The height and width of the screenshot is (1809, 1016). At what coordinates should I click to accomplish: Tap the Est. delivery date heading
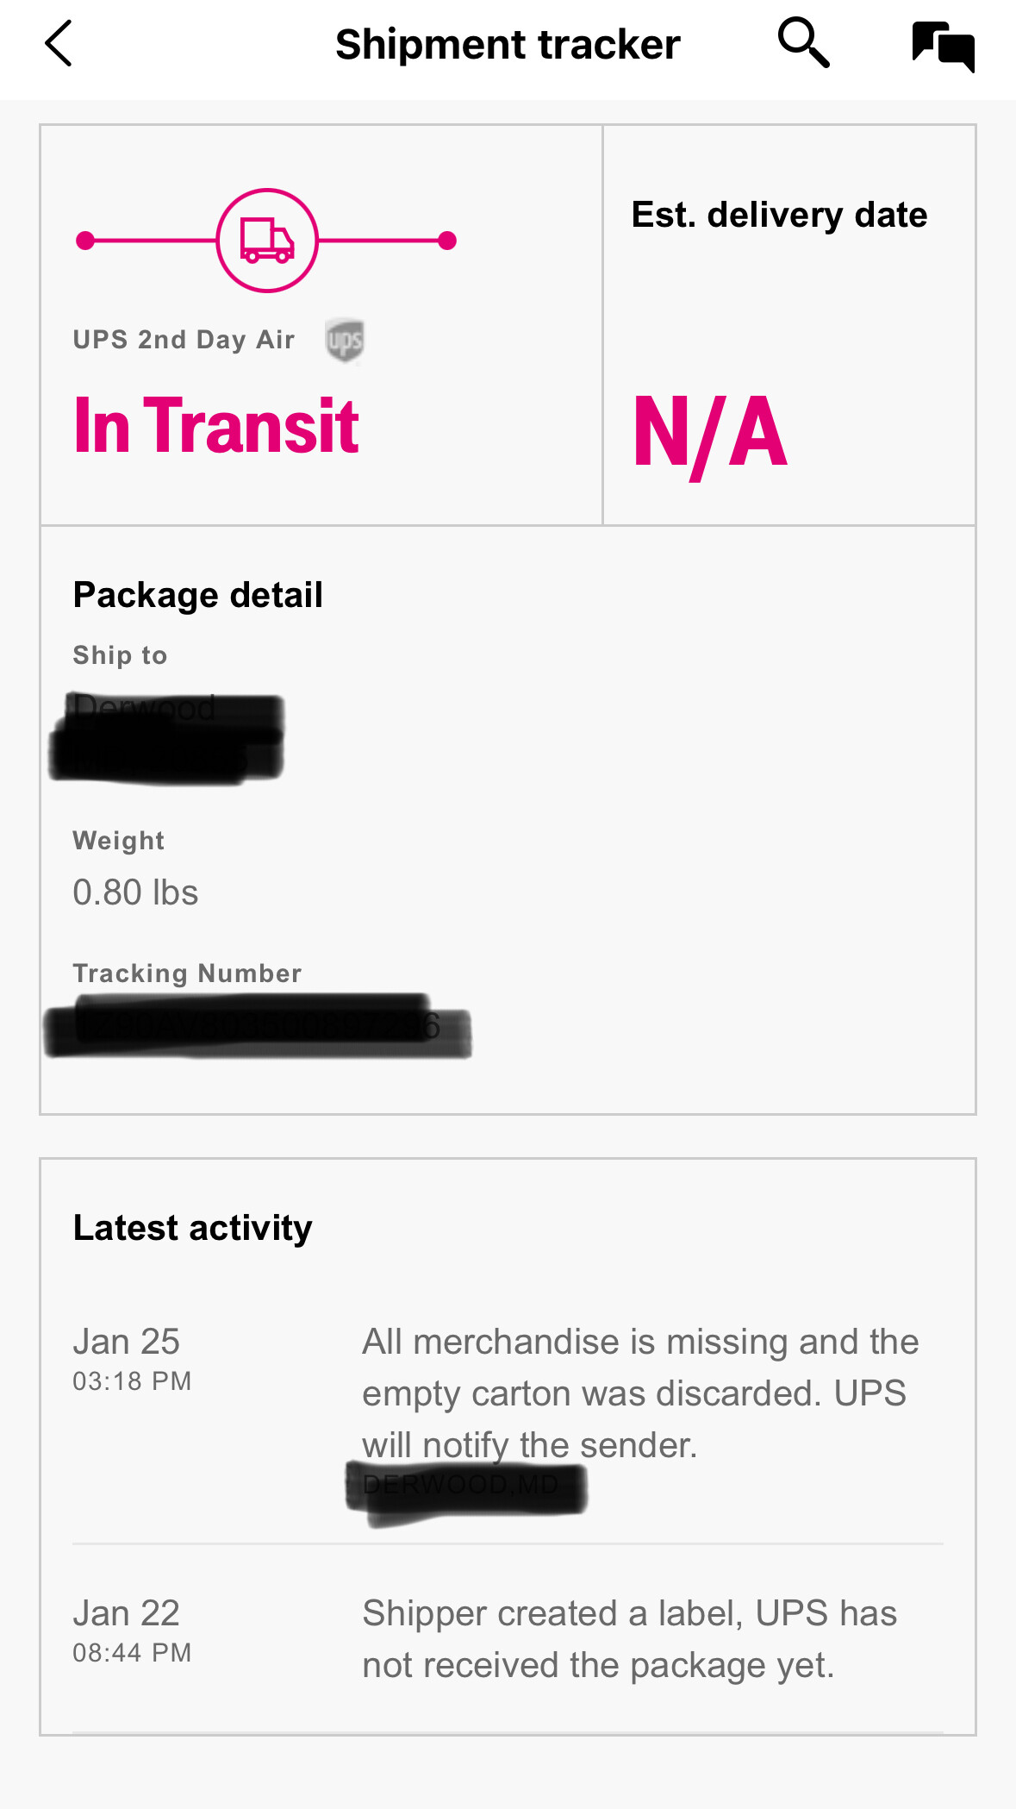(779, 215)
